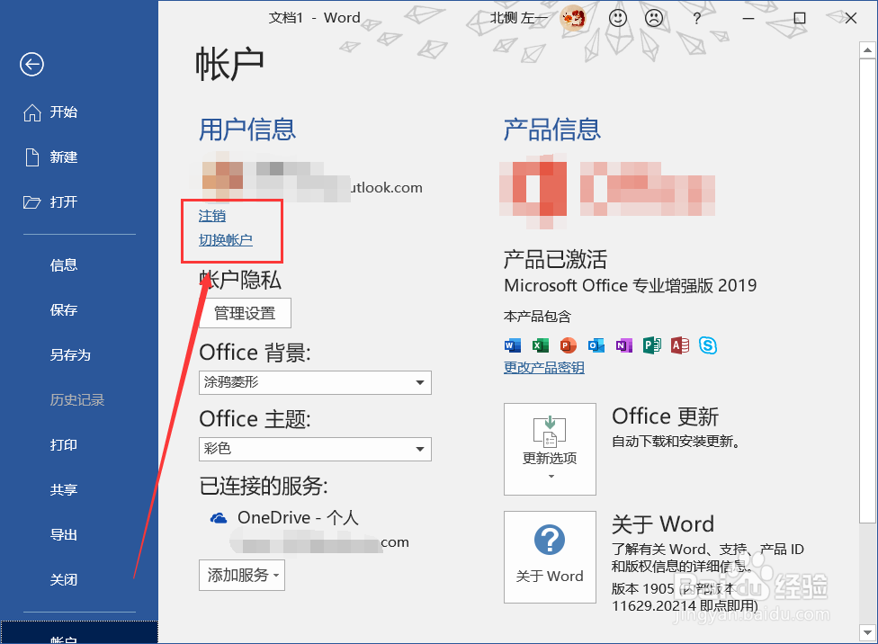
Task: Click the PowerPoint product icon
Action: click(x=569, y=345)
